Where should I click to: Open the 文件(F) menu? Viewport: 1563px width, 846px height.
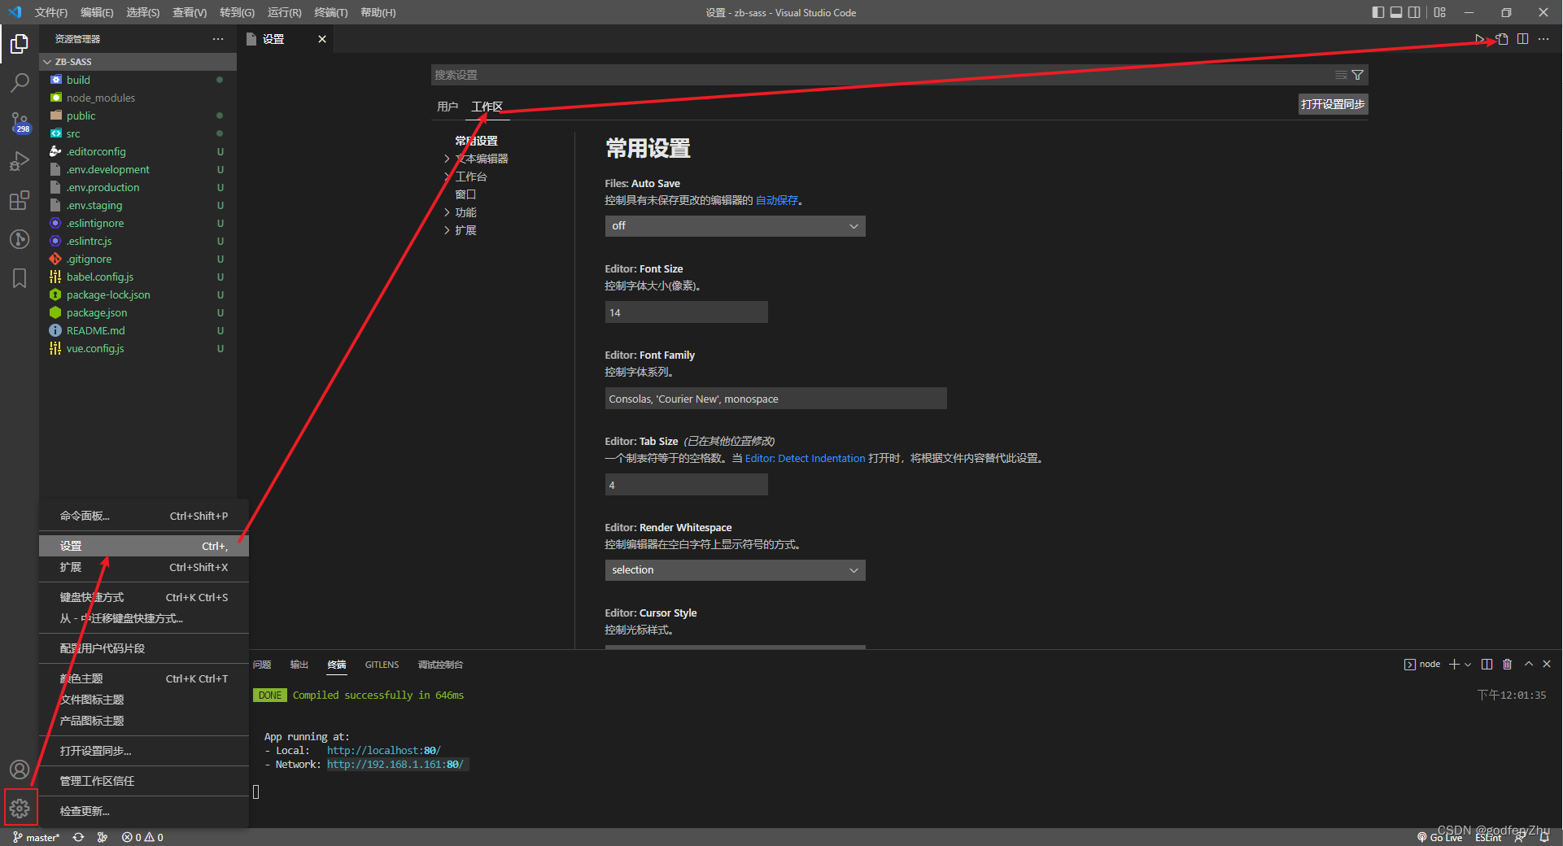click(x=51, y=12)
